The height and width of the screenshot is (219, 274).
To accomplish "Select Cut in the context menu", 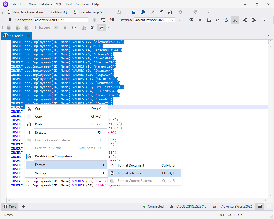I will click(66, 109).
